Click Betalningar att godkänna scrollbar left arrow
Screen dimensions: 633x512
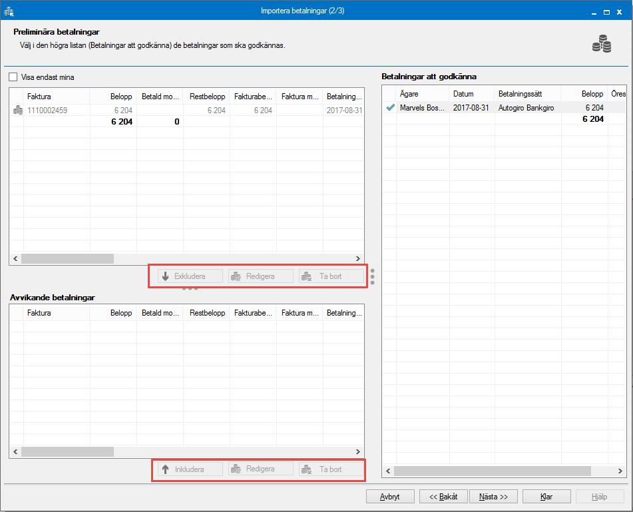click(x=388, y=471)
